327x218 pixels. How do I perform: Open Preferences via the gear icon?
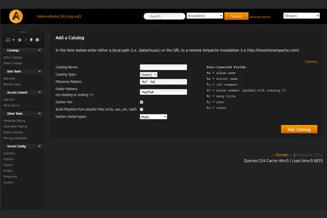pos(20,40)
